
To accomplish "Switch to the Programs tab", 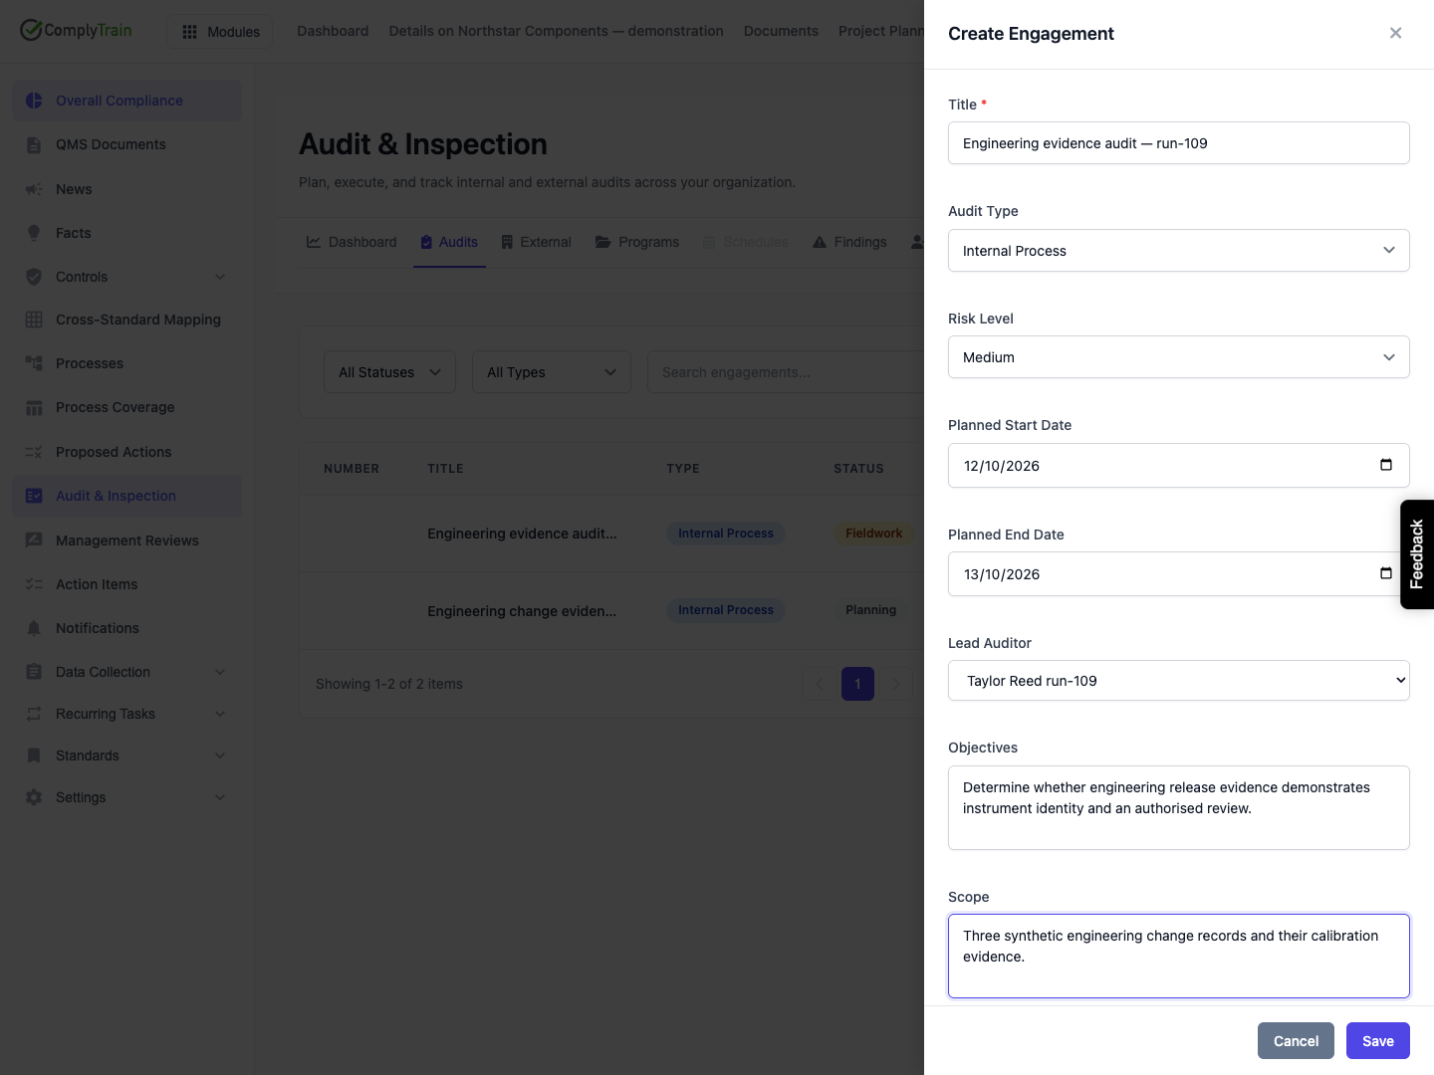I will tap(637, 242).
